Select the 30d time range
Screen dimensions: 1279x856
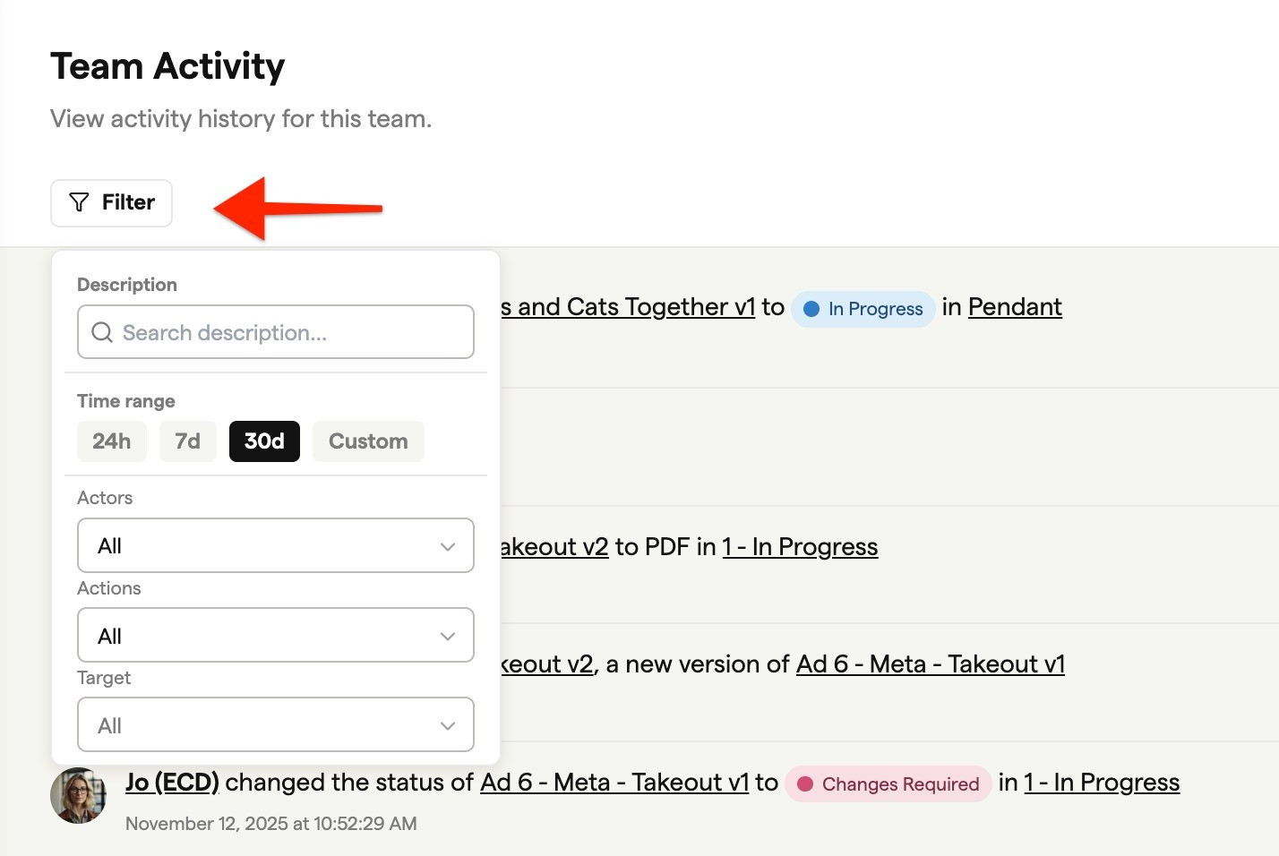264,441
